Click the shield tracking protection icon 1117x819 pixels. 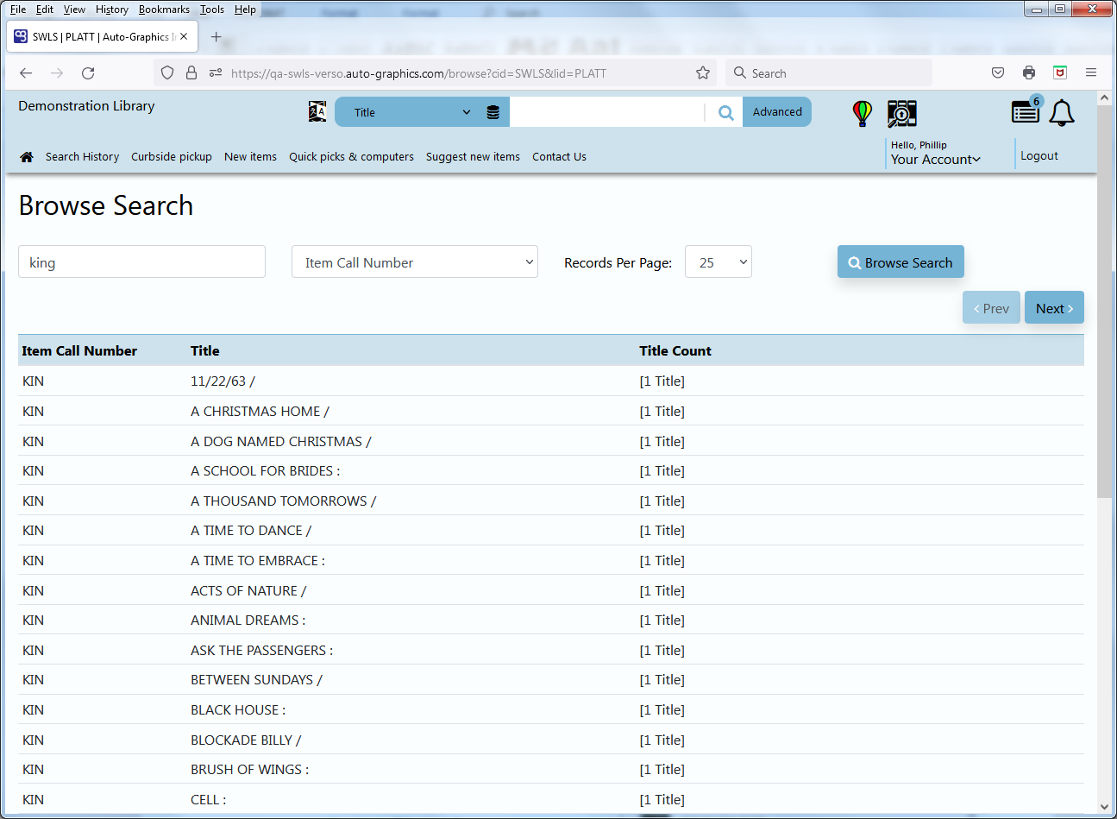click(167, 73)
